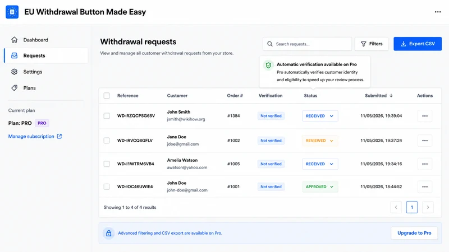Select the WD-IRVCQ8GFLV row checkbox

[x=107, y=141]
